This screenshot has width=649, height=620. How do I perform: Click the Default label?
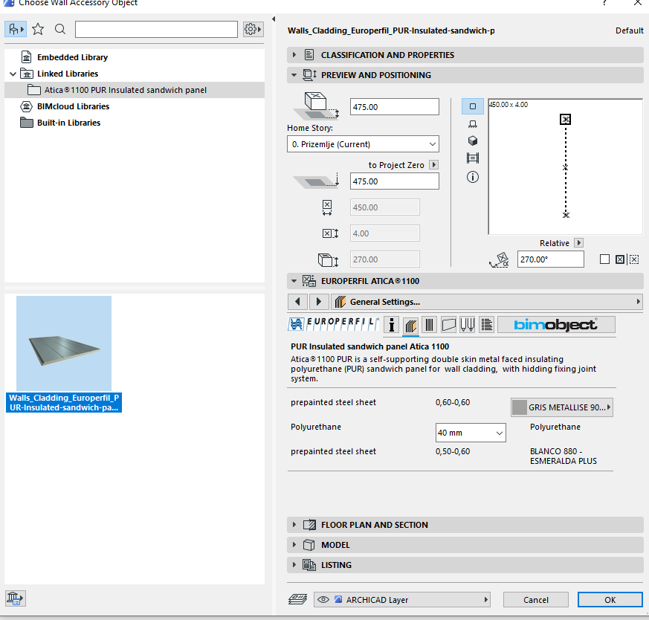629,30
